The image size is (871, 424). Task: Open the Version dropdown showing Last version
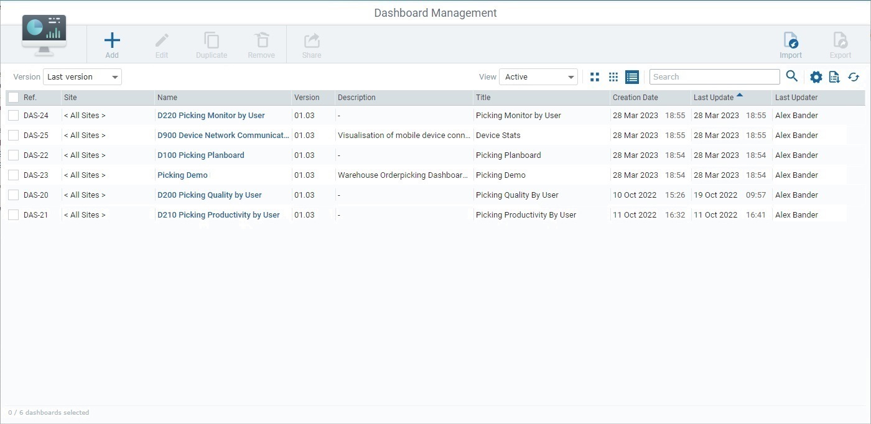click(x=82, y=76)
